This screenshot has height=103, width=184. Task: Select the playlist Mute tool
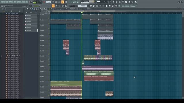click(x=37, y=9)
